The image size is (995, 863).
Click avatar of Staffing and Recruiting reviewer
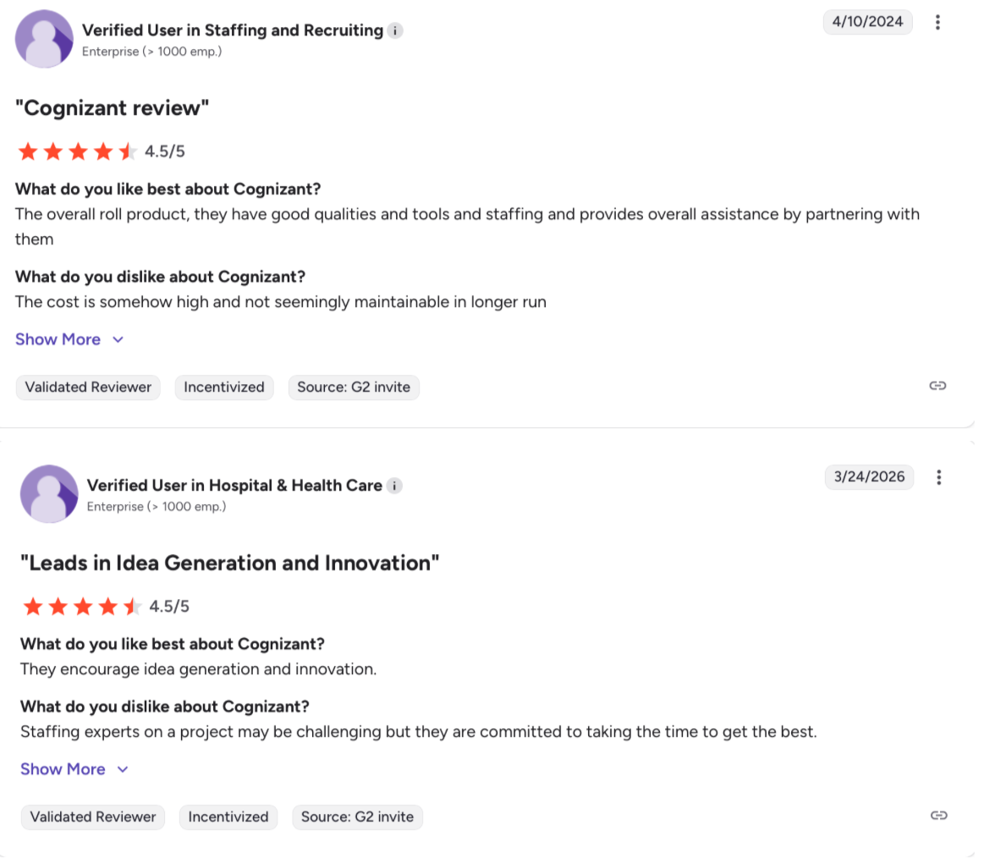[44, 39]
